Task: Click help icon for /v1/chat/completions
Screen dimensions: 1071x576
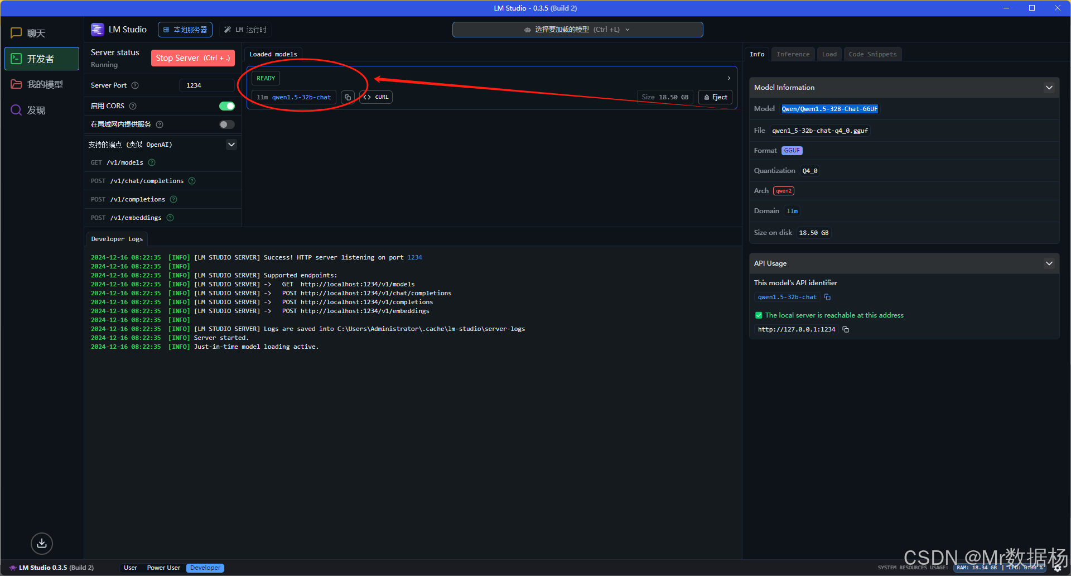Action: tap(192, 181)
